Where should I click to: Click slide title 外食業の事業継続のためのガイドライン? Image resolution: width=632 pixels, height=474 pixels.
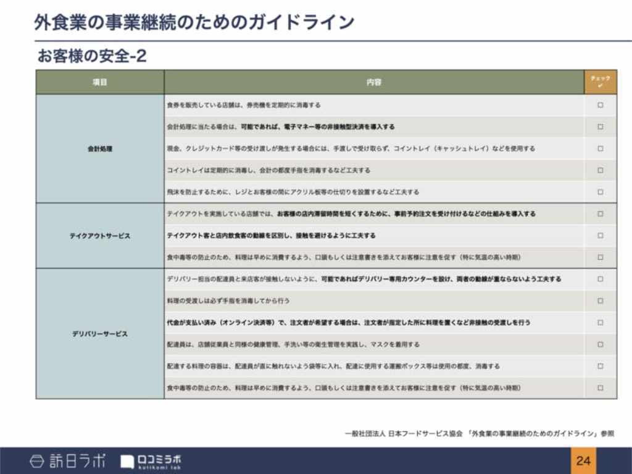194,22
